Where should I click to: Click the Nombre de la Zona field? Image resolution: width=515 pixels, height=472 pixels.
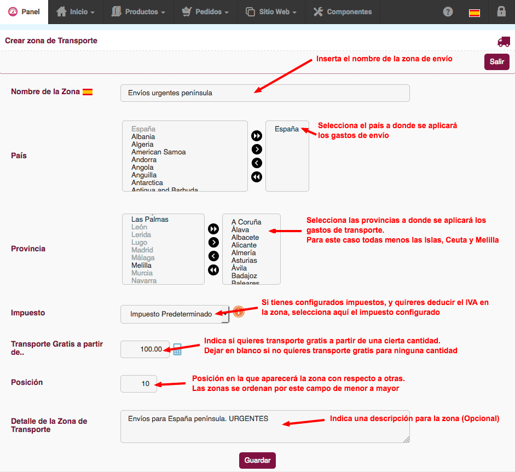tap(265, 93)
